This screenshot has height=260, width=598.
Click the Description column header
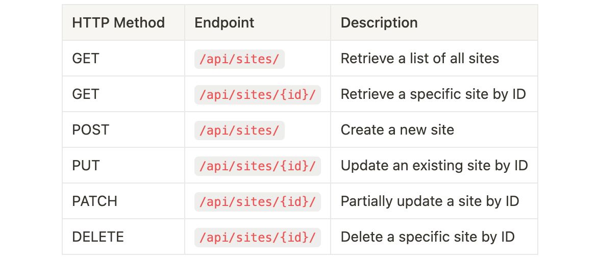[379, 22]
